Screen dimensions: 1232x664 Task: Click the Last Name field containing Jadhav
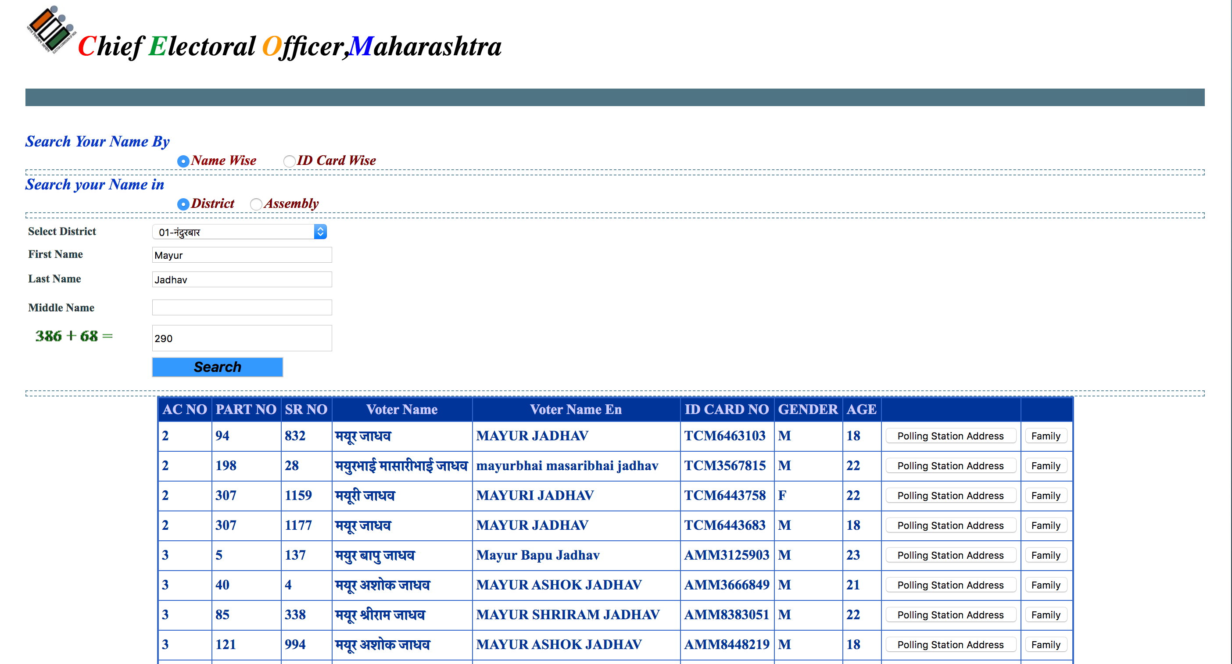pyautogui.click(x=241, y=280)
